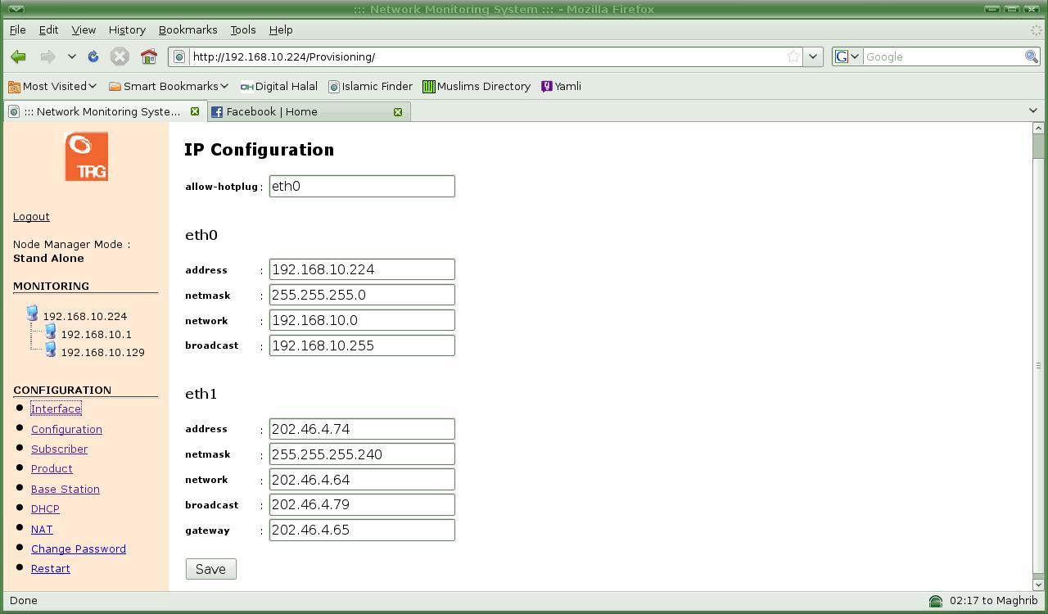This screenshot has height=614, width=1048.
Task: Click the Google search magnifier icon
Action: tap(1032, 56)
